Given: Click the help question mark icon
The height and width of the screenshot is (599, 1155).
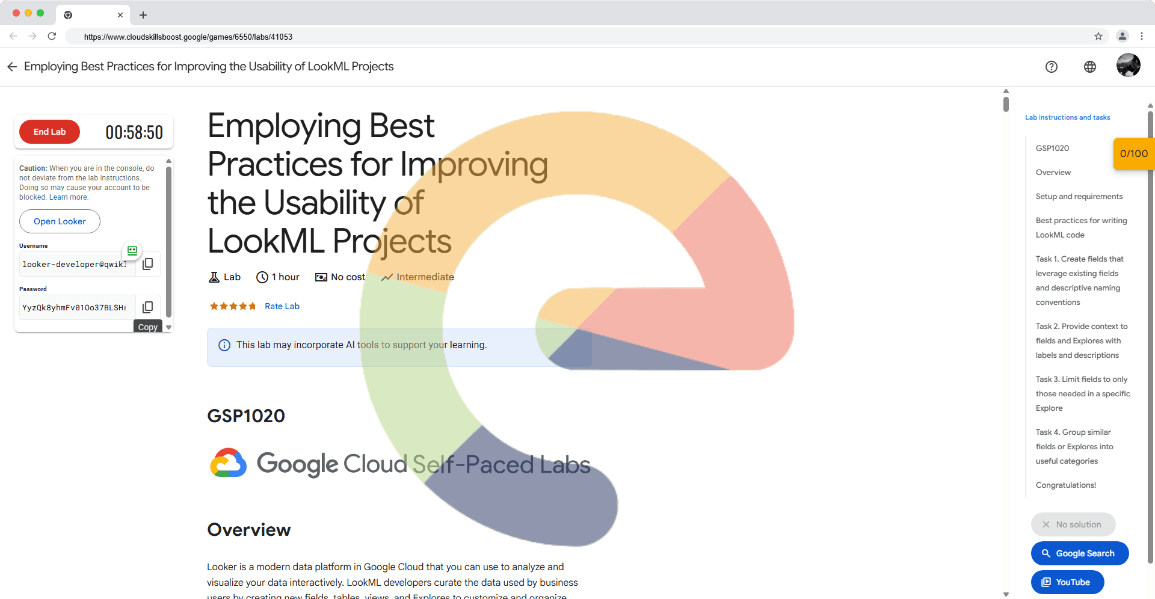Looking at the screenshot, I should [x=1051, y=67].
